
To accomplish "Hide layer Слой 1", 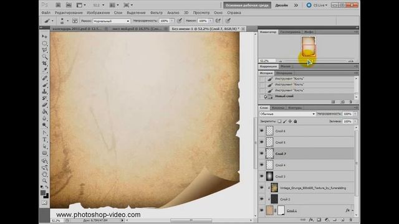I will (262, 210).
